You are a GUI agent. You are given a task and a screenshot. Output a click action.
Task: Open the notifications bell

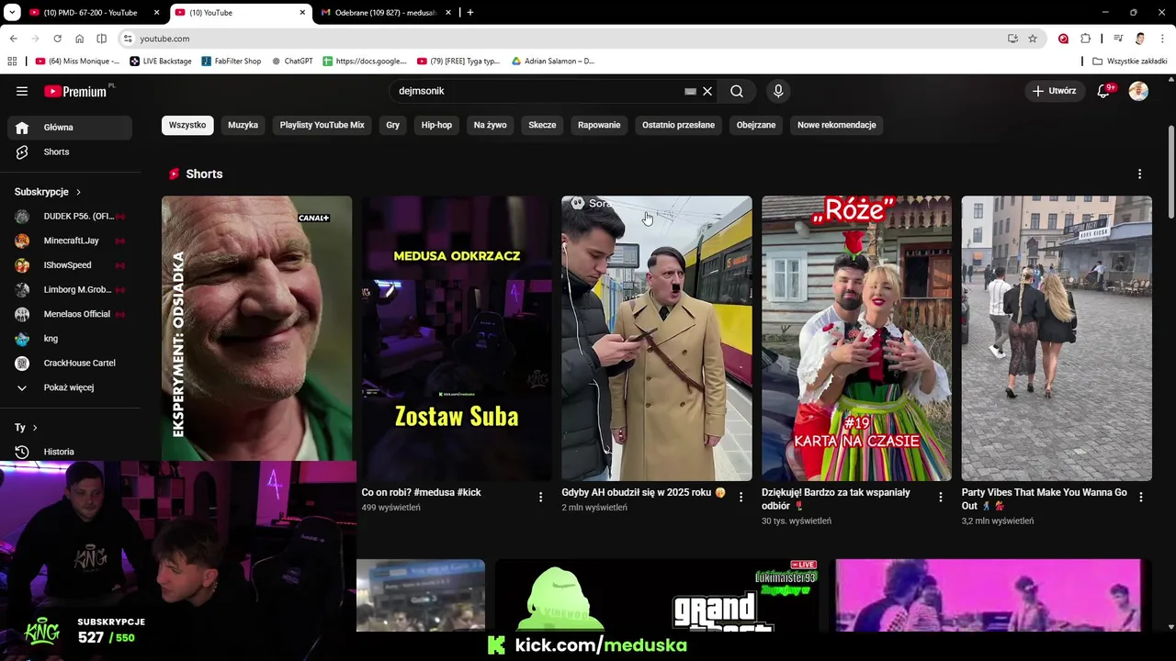pos(1104,91)
